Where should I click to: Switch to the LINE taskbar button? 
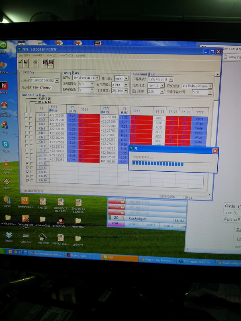(120, 258)
